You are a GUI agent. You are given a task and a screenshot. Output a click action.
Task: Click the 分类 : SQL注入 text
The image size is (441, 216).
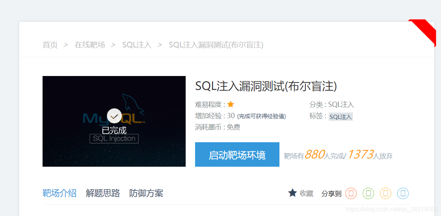point(331,105)
